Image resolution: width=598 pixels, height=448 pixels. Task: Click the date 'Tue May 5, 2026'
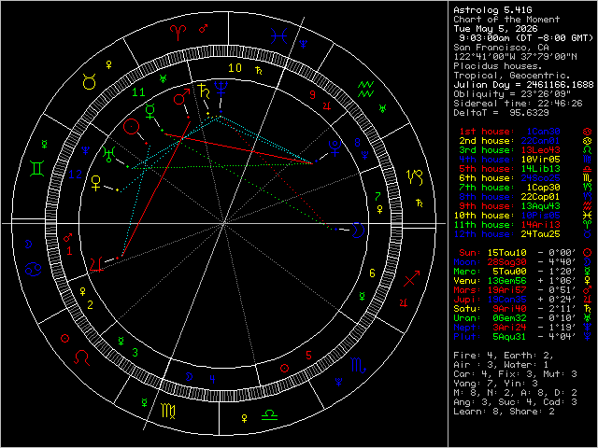click(x=495, y=29)
